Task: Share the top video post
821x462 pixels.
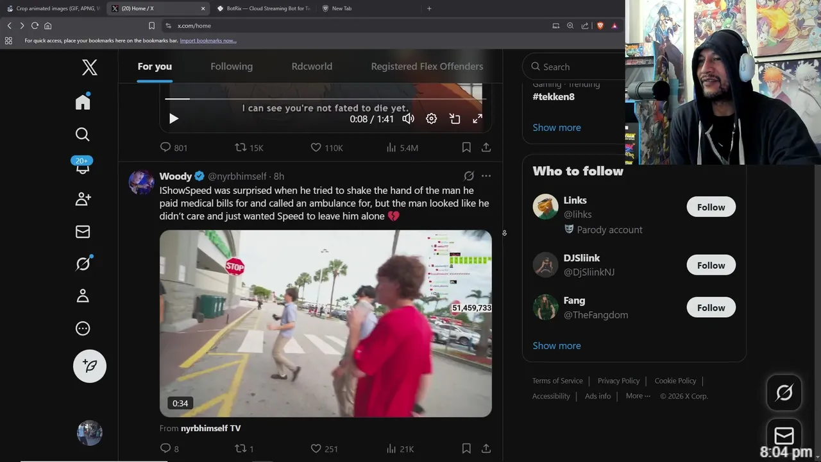Action: tap(486, 148)
